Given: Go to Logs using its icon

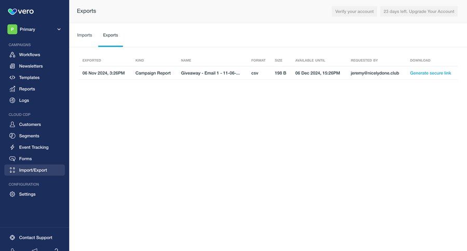Looking at the screenshot, I should pyautogui.click(x=12, y=100).
